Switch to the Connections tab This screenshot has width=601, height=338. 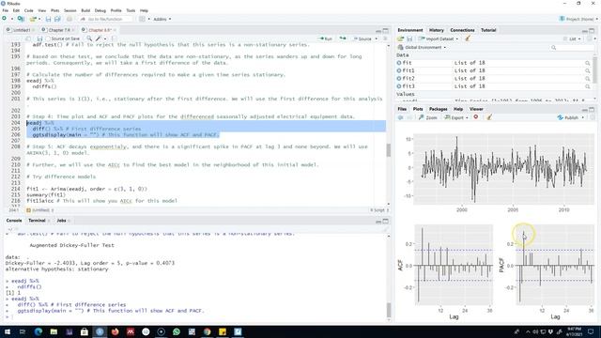[462, 30]
